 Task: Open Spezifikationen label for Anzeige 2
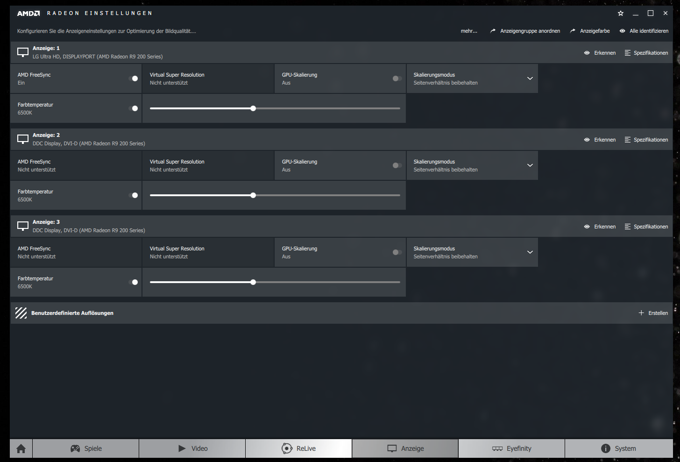pyautogui.click(x=651, y=140)
